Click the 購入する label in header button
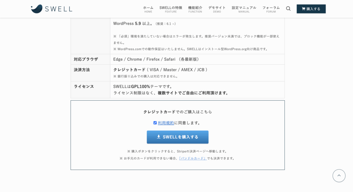This screenshot has height=192, width=353. [313, 9]
